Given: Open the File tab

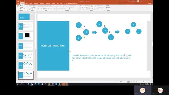Looking at the screenshot, I should (18, 3).
